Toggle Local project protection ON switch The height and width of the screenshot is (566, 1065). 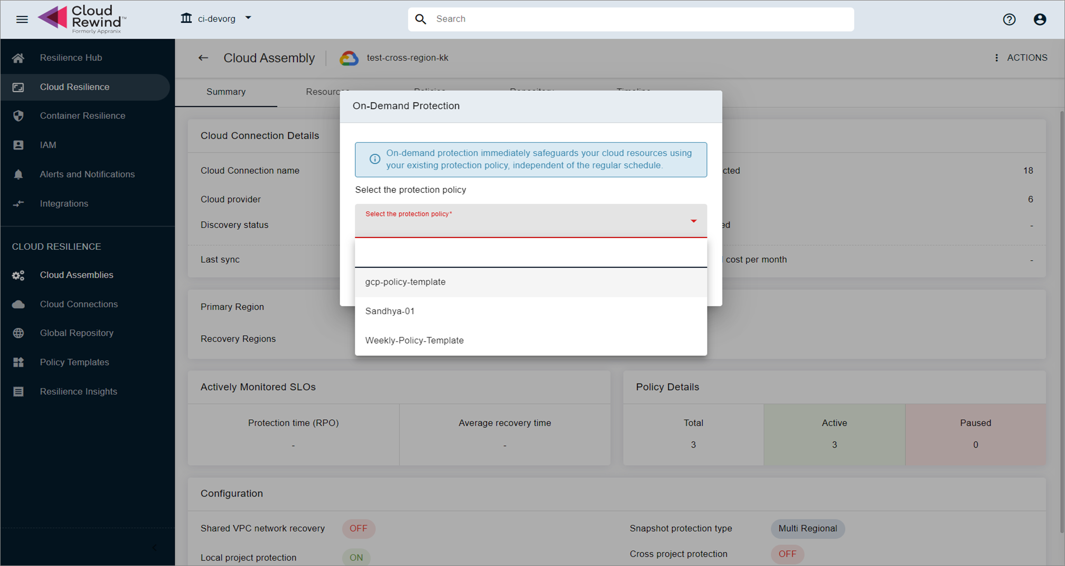coord(356,558)
